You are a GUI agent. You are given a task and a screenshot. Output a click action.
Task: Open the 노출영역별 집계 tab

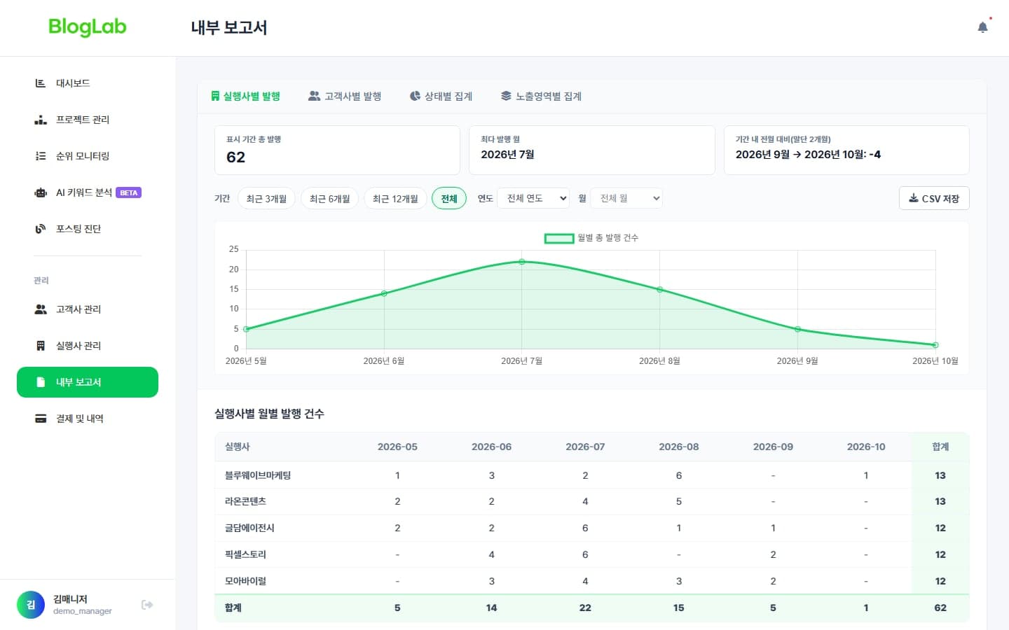point(541,96)
